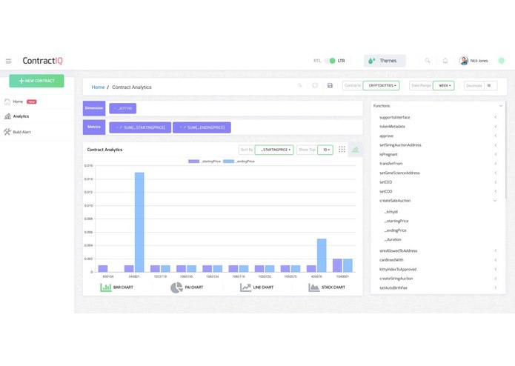
Task: Select the _duration parameter
Action: coord(393,239)
